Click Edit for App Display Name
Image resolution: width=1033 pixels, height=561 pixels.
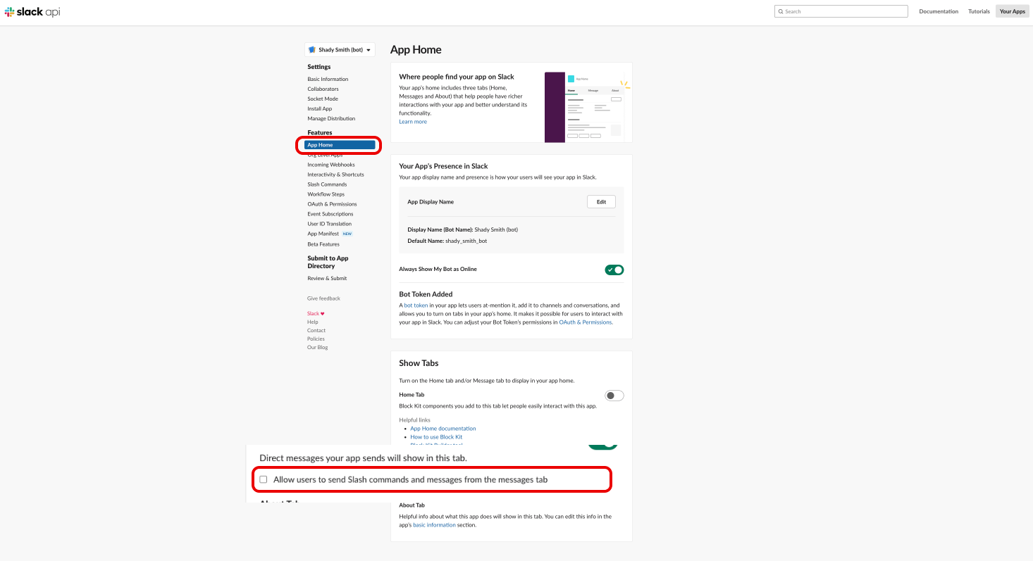pos(601,202)
